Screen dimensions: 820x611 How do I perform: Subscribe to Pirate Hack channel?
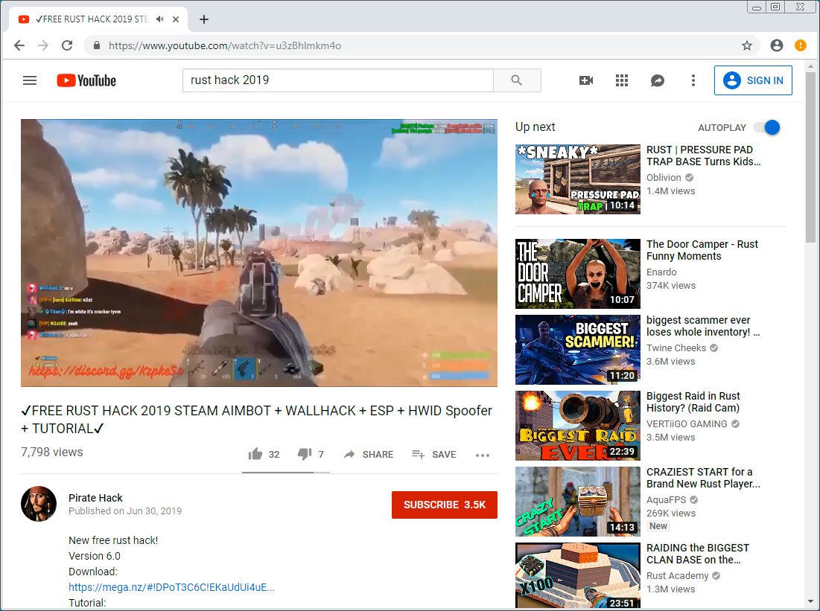445,505
